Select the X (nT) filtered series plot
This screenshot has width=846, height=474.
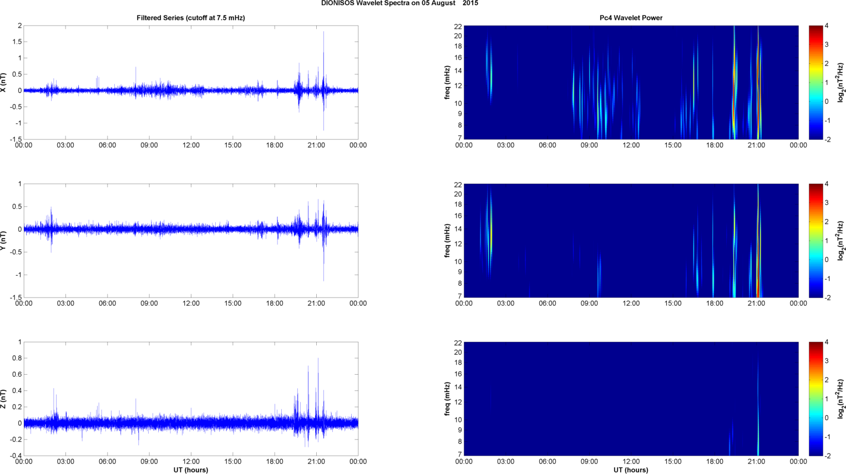tap(191, 83)
